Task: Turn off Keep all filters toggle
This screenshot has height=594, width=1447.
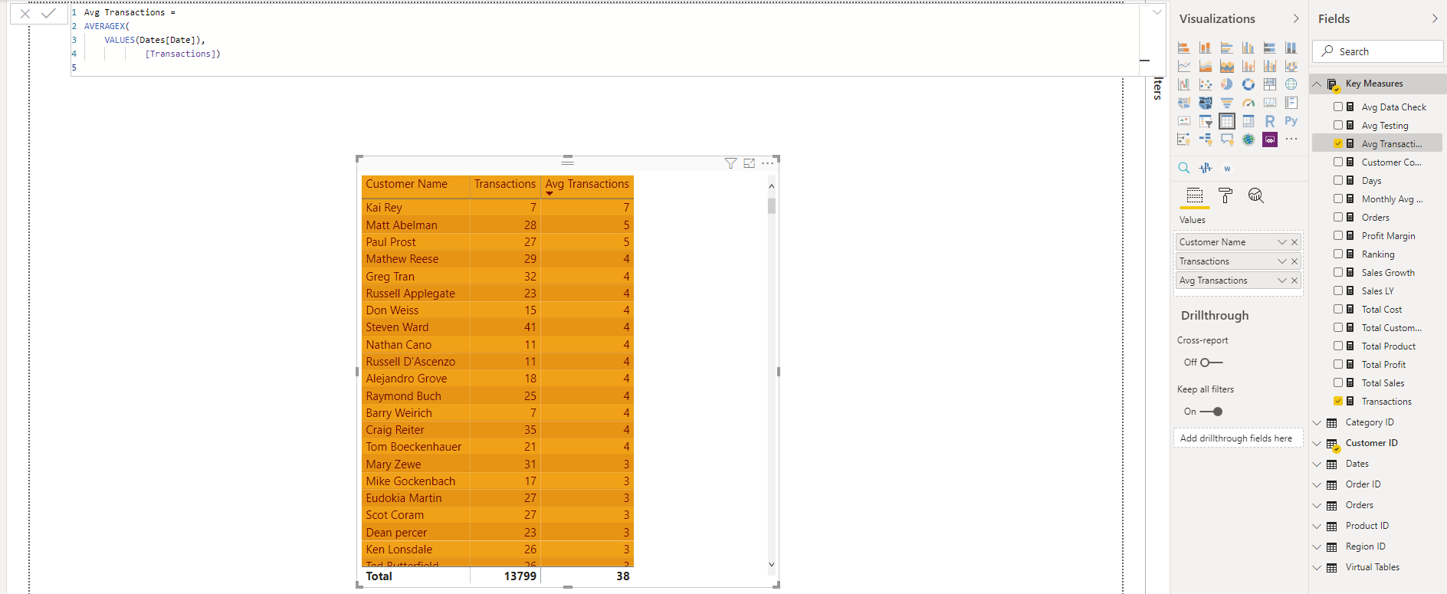Action: (x=1212, y=412)
